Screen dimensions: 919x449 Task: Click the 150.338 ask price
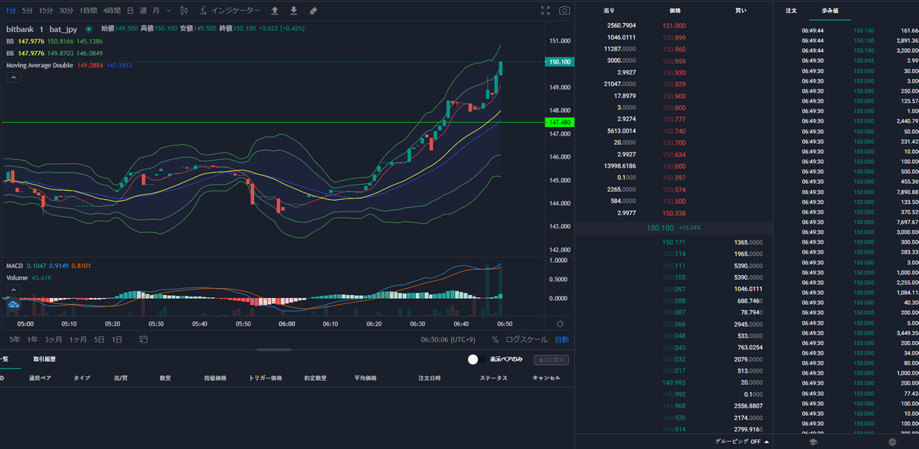(674, 214)
